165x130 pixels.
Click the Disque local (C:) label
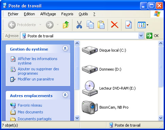113,50
